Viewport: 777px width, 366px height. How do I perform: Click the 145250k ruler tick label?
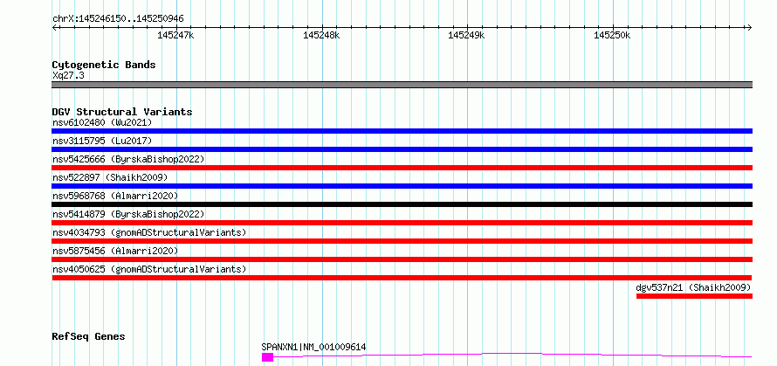coord(612,35)
